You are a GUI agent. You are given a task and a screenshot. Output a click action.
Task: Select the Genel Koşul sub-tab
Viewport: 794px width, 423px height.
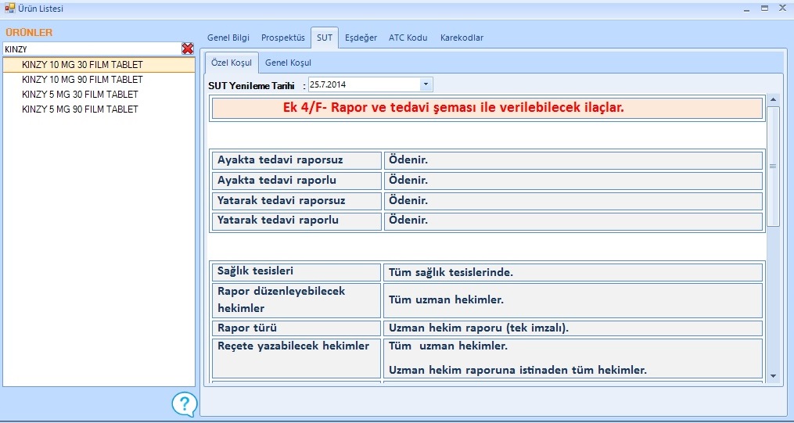[289, 63]
